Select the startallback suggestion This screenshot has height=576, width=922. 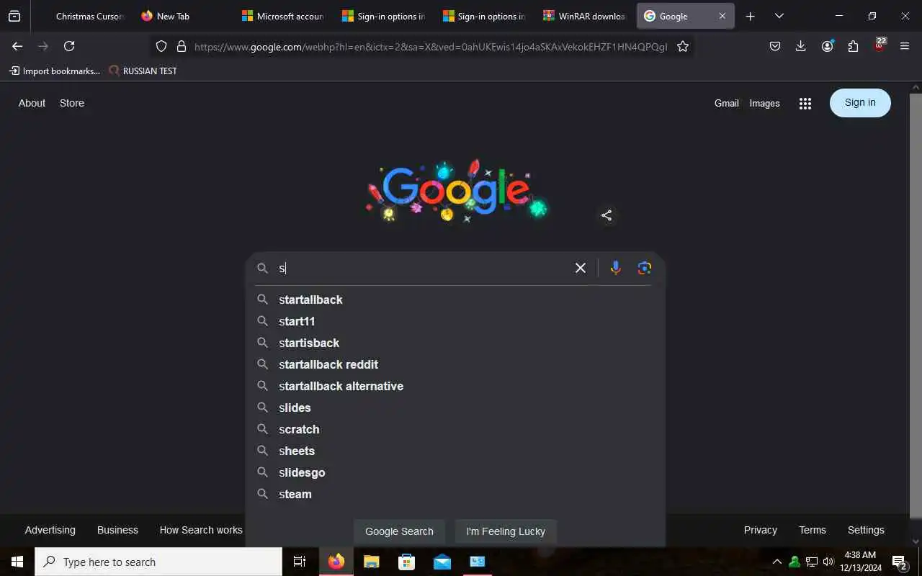point(455,300)
